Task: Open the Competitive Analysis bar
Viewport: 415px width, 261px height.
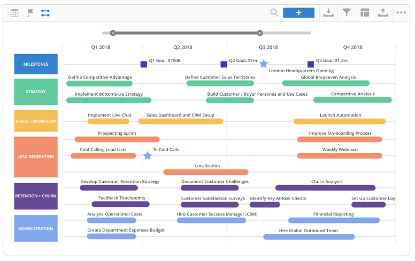Action: point(352,100)
